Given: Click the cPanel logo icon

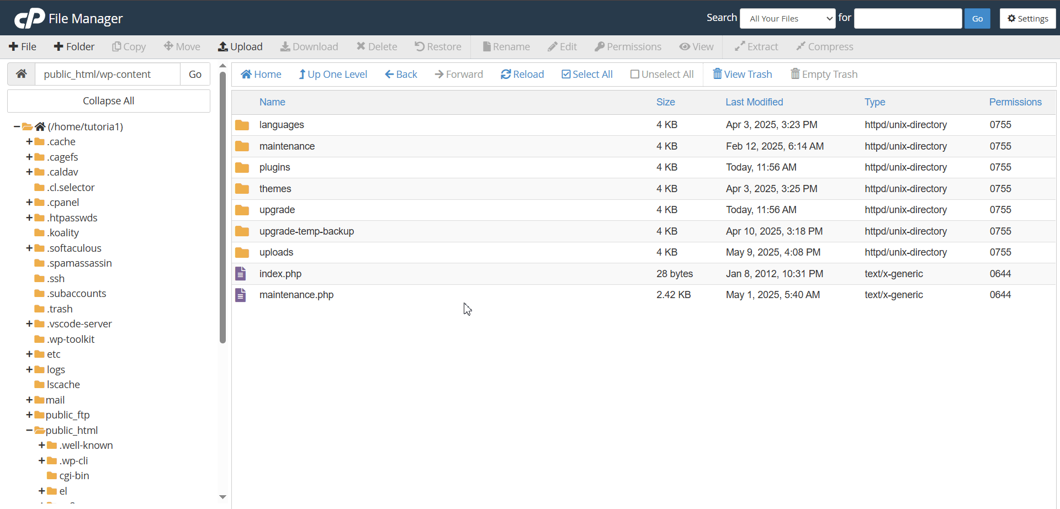Looking at the screenshot, I should 29,18.
